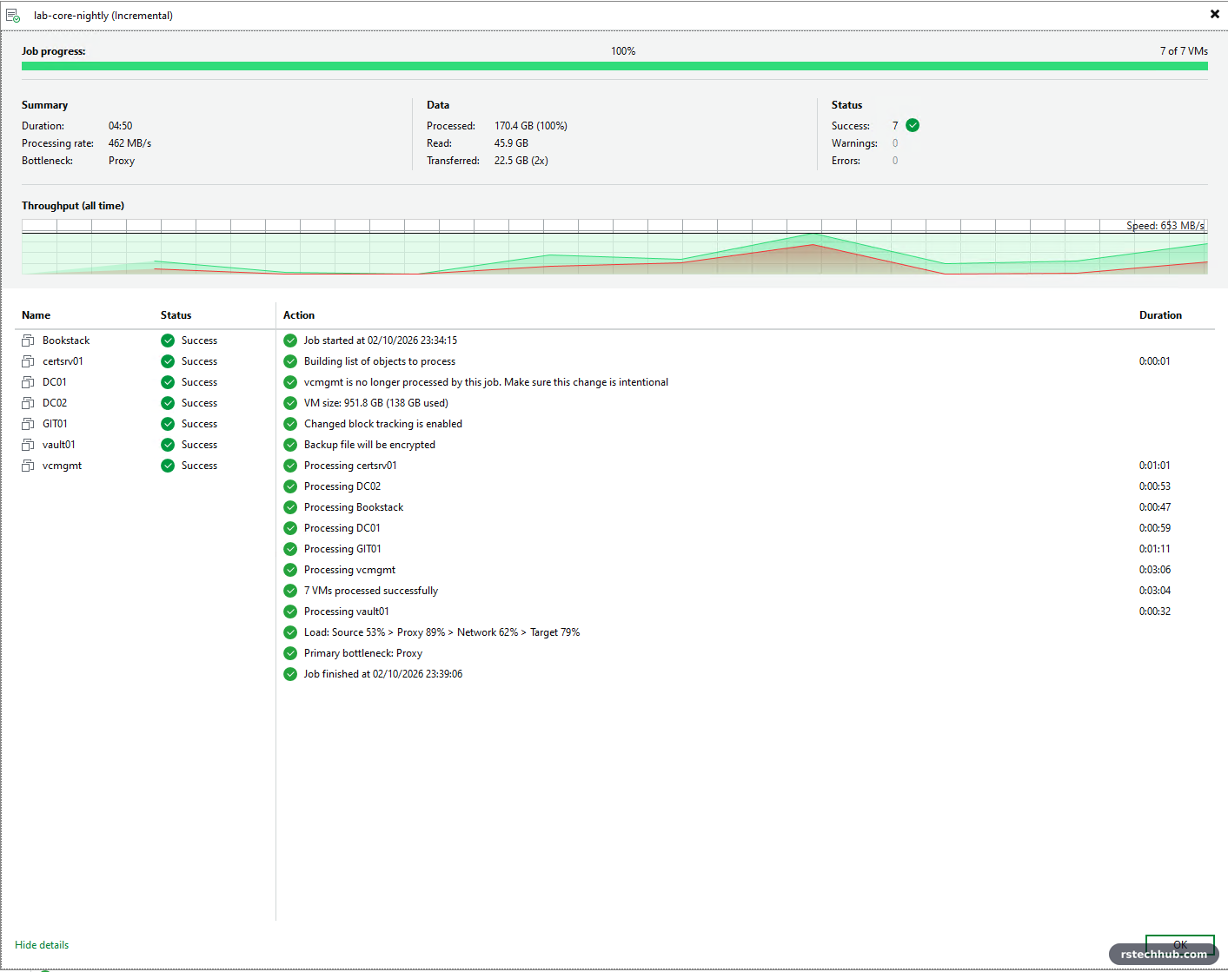This screenshot has height=972, width=1228.
Task: Click the green success icon in vcmgmt row
Action: (x=168, y=466)
